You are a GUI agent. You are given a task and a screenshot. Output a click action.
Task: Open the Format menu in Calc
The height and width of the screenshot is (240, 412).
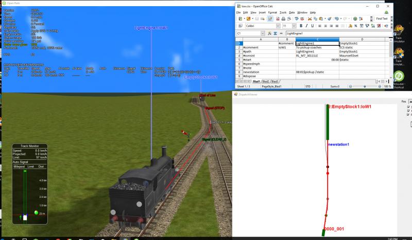(272, 12)
